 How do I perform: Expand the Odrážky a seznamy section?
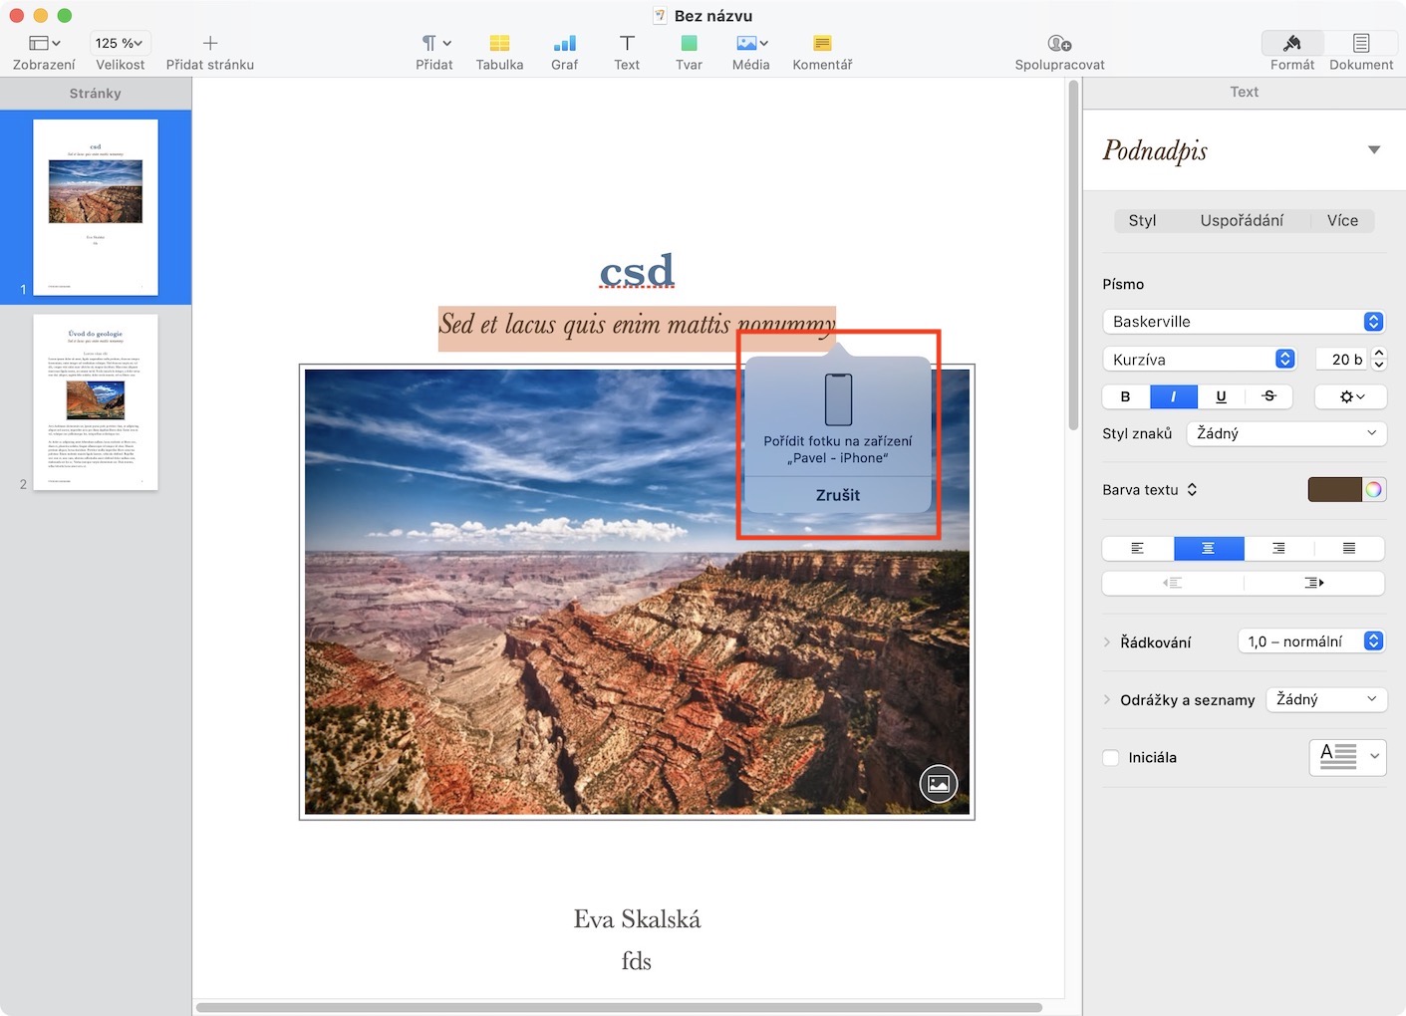pyautogui.click(x=1107, y=700)
